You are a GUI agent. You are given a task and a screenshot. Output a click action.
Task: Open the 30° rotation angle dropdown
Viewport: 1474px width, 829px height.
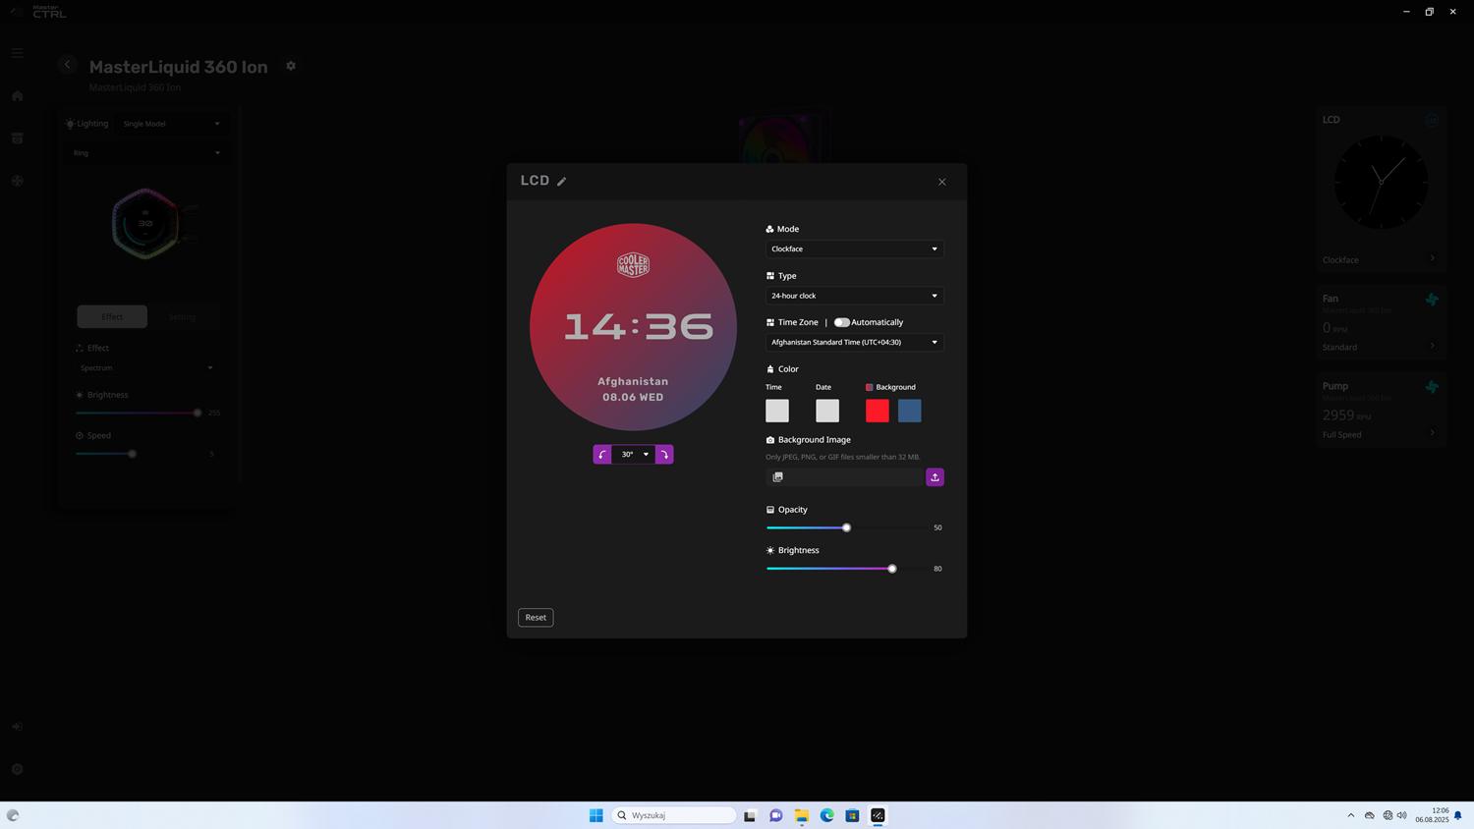tap(634, 455)
